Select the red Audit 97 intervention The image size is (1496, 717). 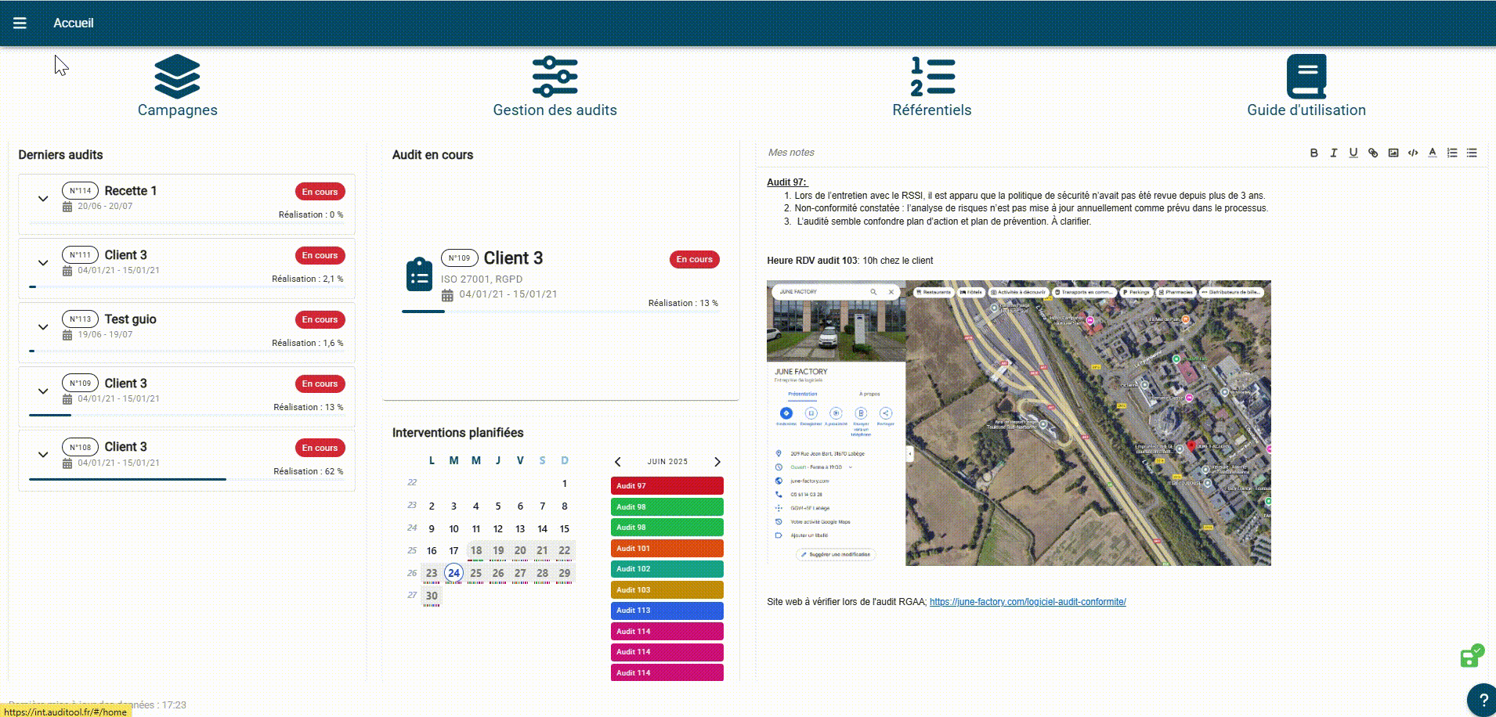[x=667, y=486]
